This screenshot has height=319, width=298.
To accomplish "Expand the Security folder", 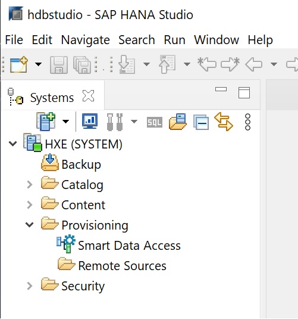I will point(30,286).
